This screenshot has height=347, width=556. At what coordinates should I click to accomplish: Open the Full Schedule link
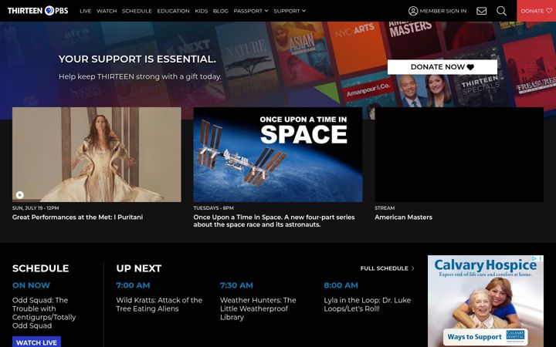pyautogui.click(x=387, y=268)
